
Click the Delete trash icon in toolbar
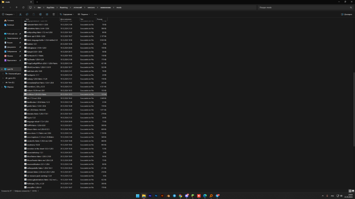coord(54,14)
